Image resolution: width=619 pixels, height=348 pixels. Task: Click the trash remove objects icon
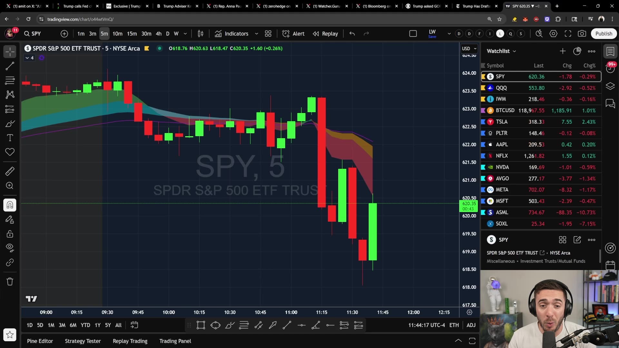pyautogui.click(x=10, y=282)
